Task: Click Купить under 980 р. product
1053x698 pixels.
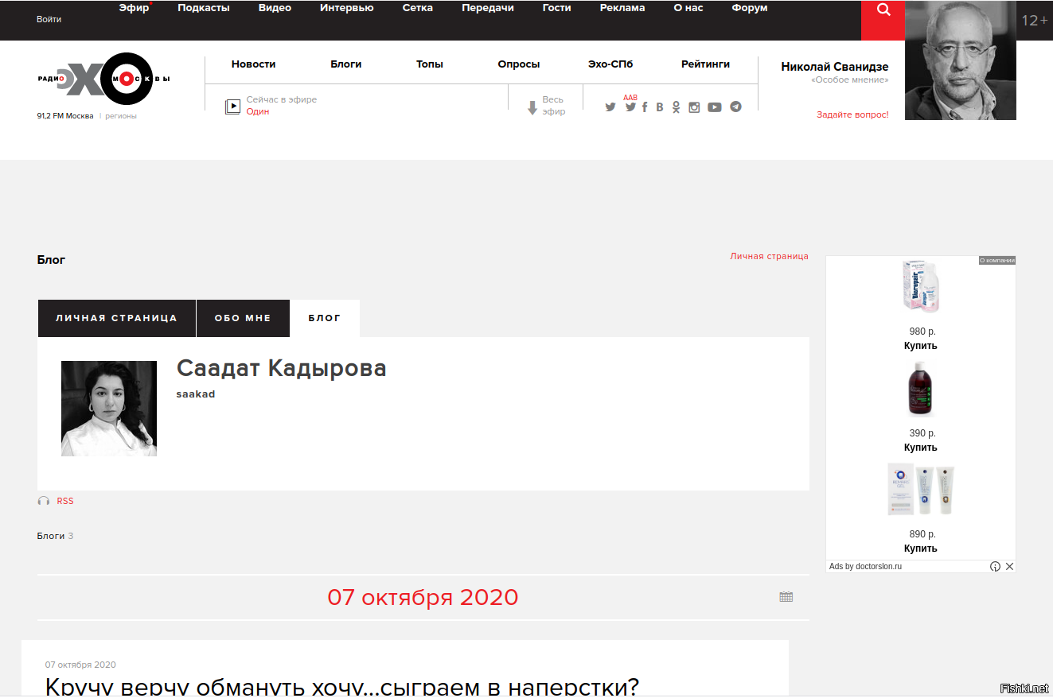Action: 921,346
